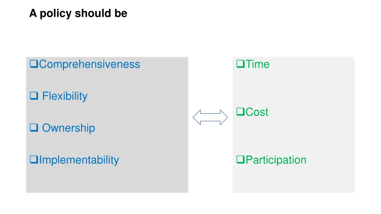Image resolution: width=381 pixels, height=214 pixels.
Task: Click empty space in the left gray box below Implementability
Action: [107, 180]
